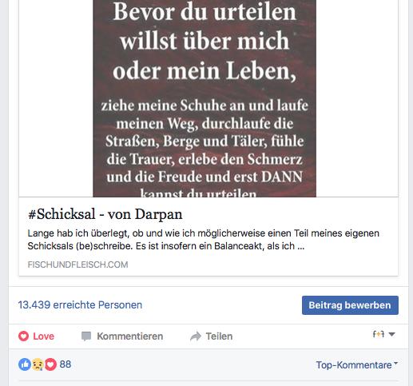
Task: Click the Beitrag bewerben button
Action: (x=350, y=305)
